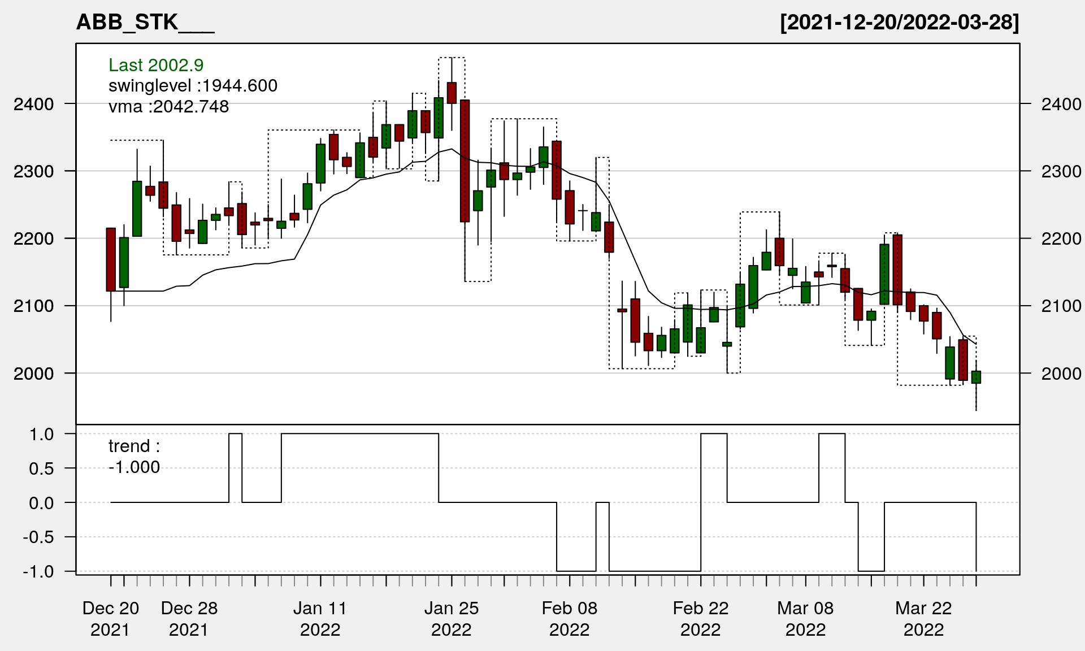Screen dimensions: 1085x651
Task: Click the date range label at top right
Action: (899, 23)
